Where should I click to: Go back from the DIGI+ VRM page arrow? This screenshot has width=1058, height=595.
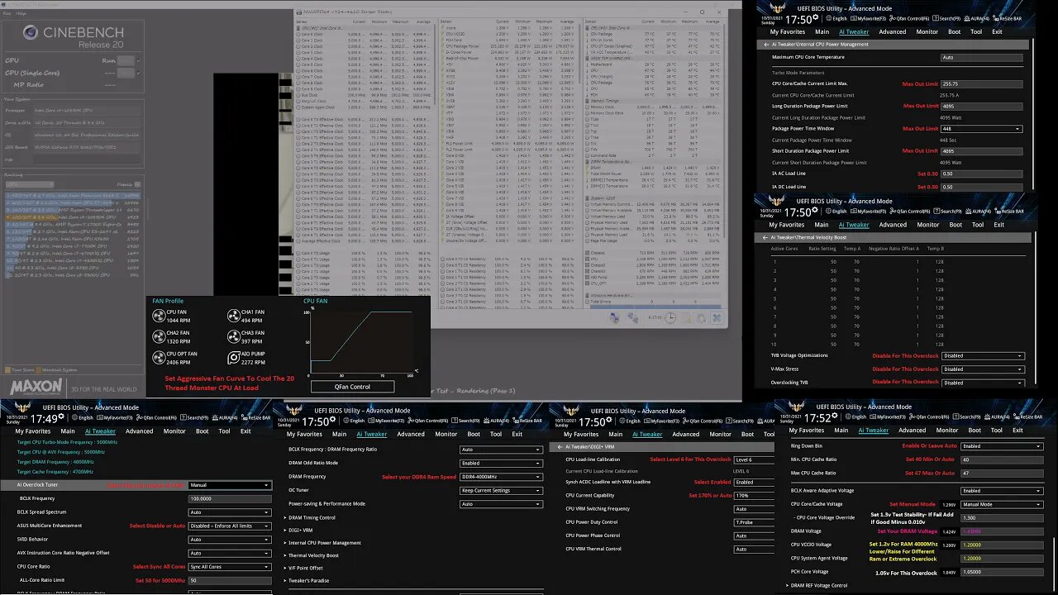tap(560, 446)
